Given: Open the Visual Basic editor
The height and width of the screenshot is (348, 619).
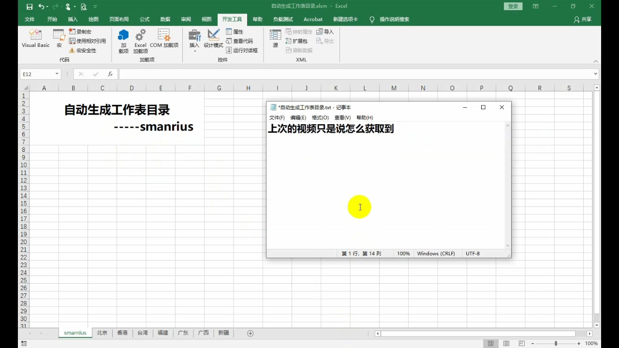Looking at the screenshot, I should pyautogui.click(x=36, y=39).
